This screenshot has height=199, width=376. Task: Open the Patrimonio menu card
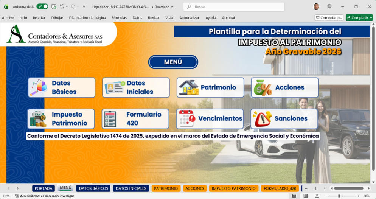coord(210,87)
